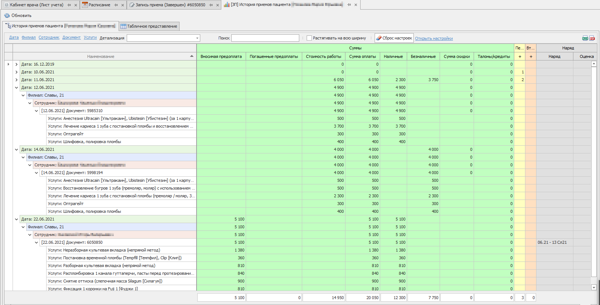Click the Открыть настройки link
The width and height of the screenshot is (600, 305).
click(434, 38)
